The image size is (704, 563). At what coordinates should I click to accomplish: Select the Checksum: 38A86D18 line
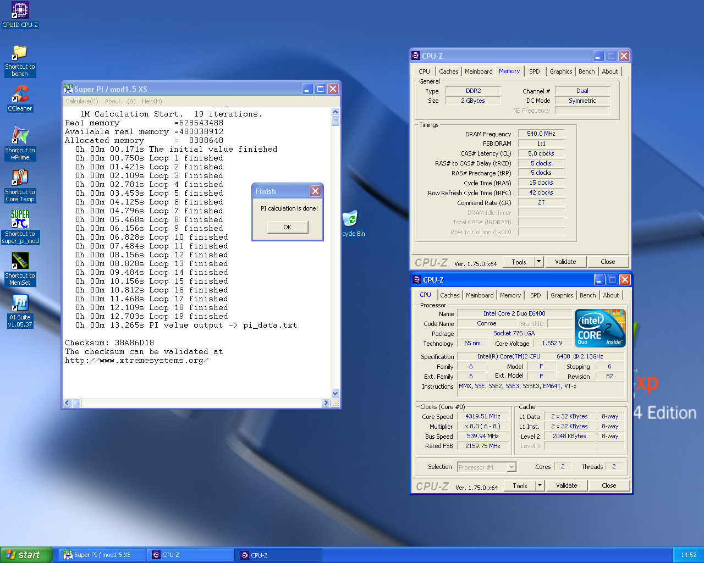109,343
